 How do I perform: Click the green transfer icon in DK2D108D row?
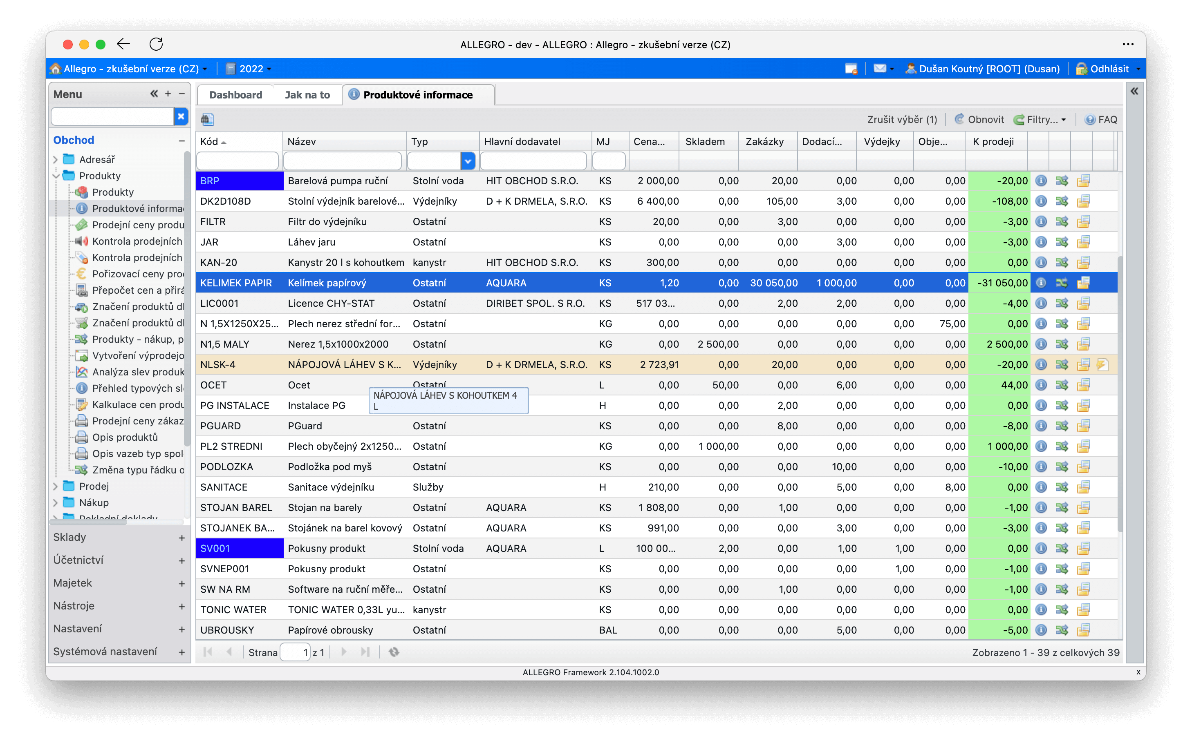(x=1061, y=201)
